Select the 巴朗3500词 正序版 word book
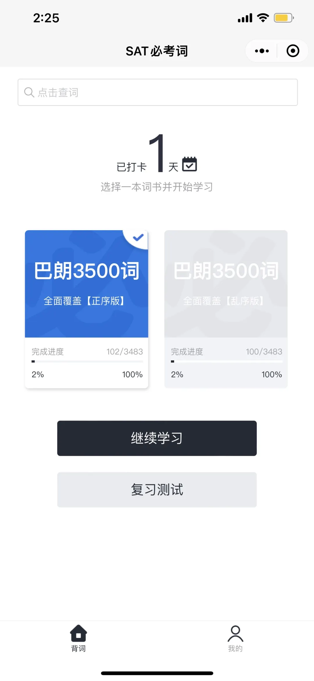This screenshot has height=681, width=314. pyautogui.click(x=86, y=284)
